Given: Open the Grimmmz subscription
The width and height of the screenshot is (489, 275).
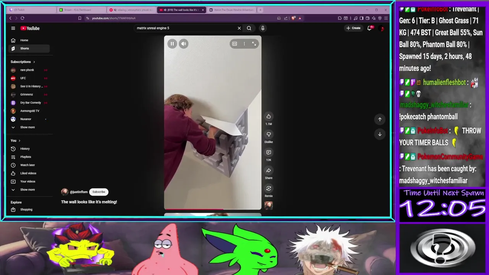Looking at the screenshot, I should tap(29, 94).
